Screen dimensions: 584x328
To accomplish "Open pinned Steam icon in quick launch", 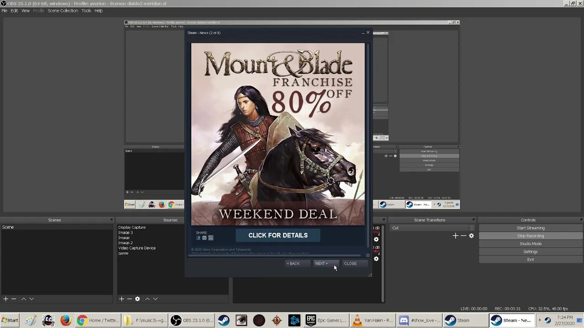I will [224, 320].
